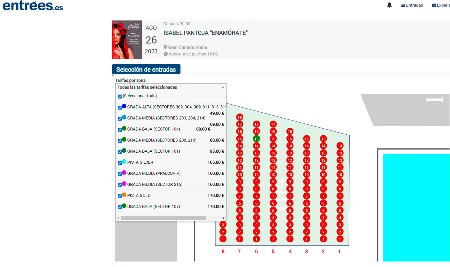The height and width of the screenshot is (267, 450).
Task: Click the row number 1 label under the seats
Action: click(x=339, y=251)
